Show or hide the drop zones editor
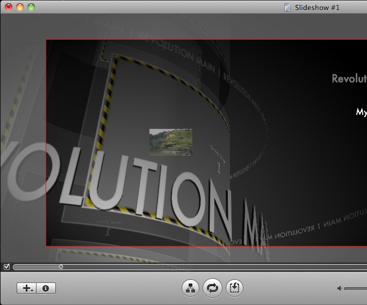This screenshot has width=367, height=305. [234, 288]
